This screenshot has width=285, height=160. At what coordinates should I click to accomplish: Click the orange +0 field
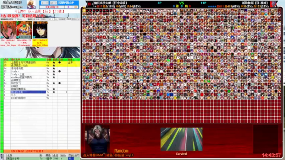pyautogui.click(x=75, y=7)
